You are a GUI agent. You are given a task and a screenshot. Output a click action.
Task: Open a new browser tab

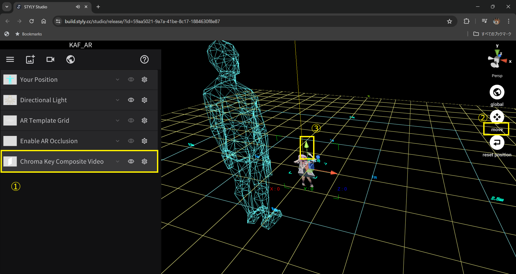tap(98, 7)
